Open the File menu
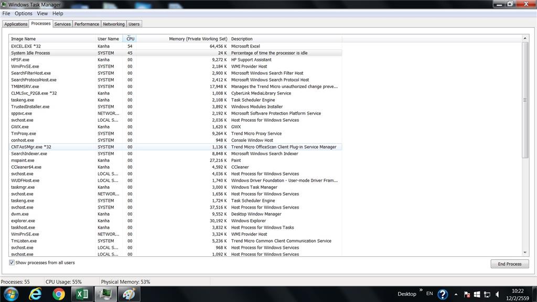This screenshot has width=537, height=302. (x=6, y=13)
